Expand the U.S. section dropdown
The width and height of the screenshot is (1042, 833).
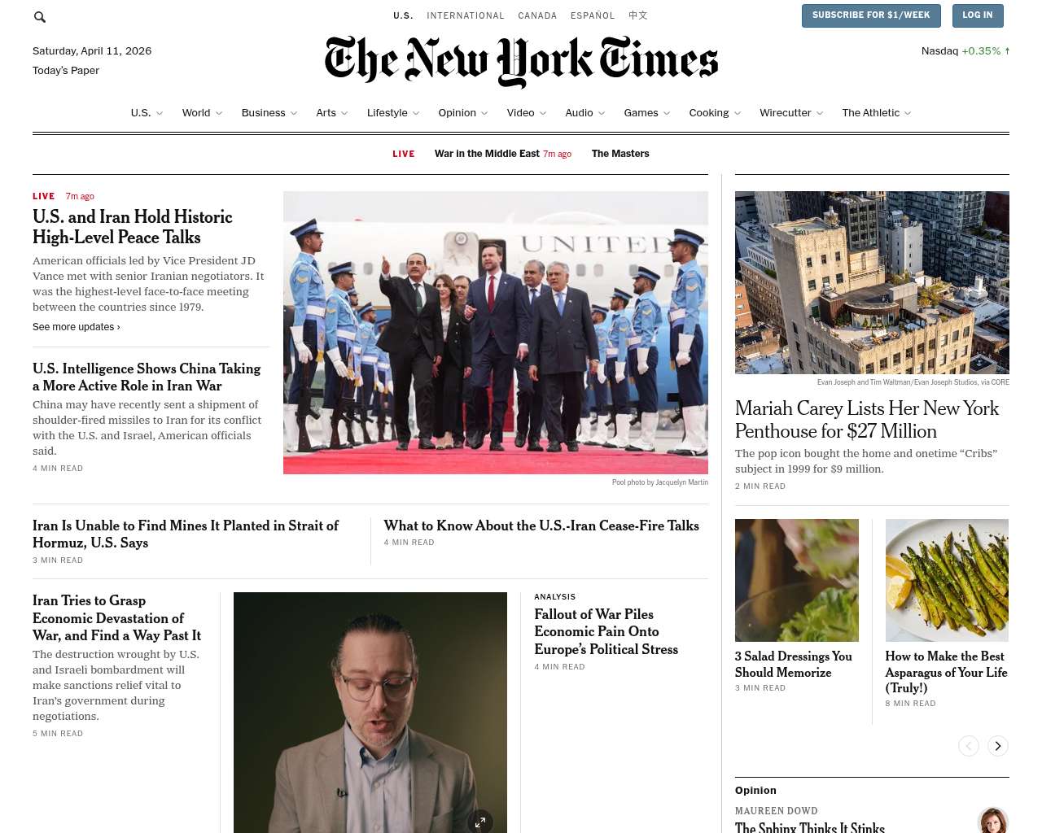tap(160, 113)
